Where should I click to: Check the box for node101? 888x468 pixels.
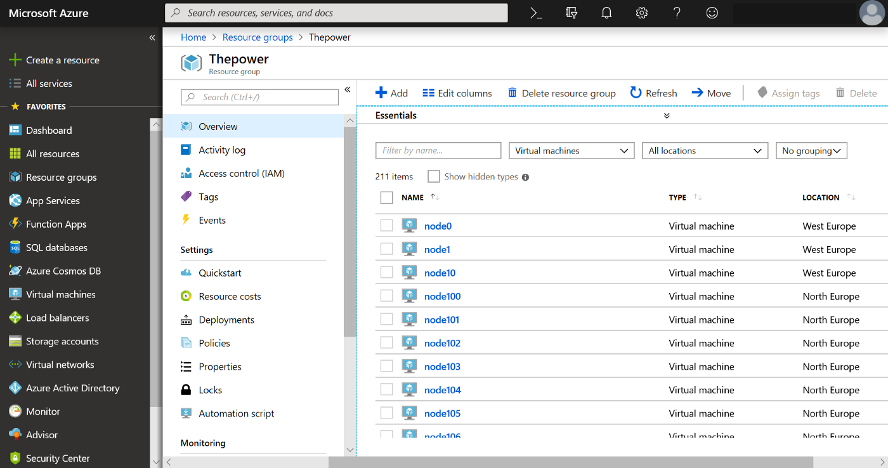(387, 320)
